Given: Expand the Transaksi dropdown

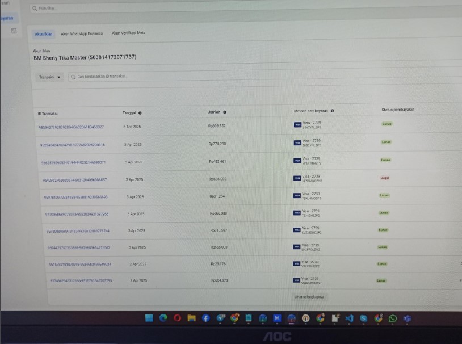Looking at the screenshot, I should pyautogui.click(x=51, y=77).
